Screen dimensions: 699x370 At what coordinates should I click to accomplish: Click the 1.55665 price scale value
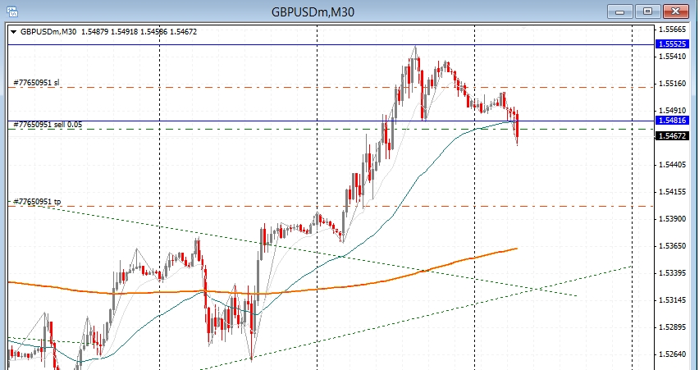[672, 30]
